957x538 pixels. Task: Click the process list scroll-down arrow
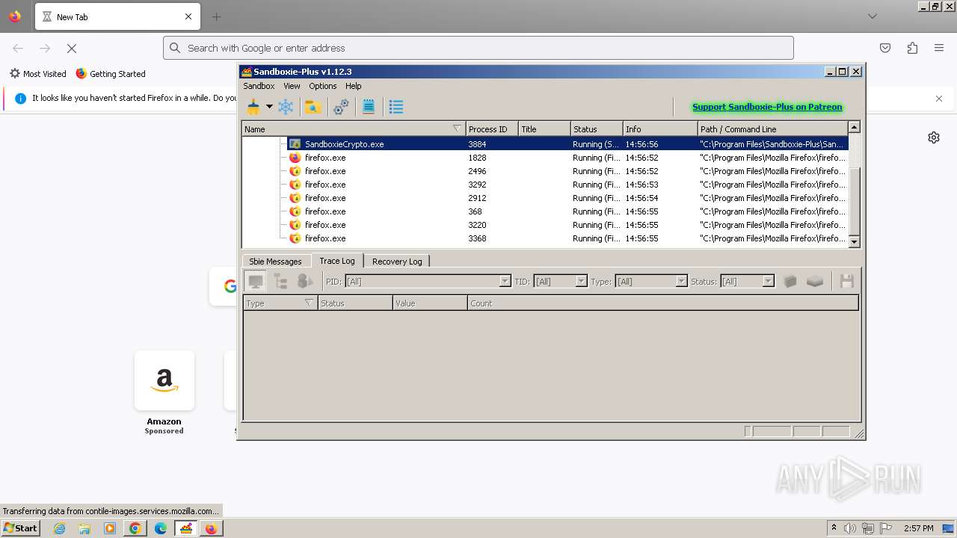tap(854, 241)
